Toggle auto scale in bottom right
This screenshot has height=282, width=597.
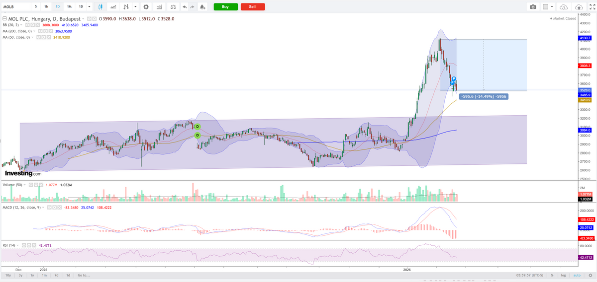pos(577,275)
